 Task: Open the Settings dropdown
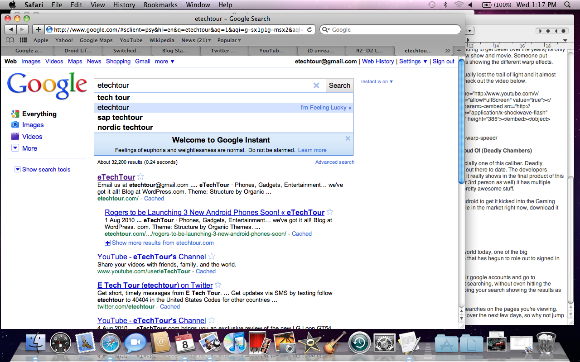pyautogui.click(x=410, y=61)
